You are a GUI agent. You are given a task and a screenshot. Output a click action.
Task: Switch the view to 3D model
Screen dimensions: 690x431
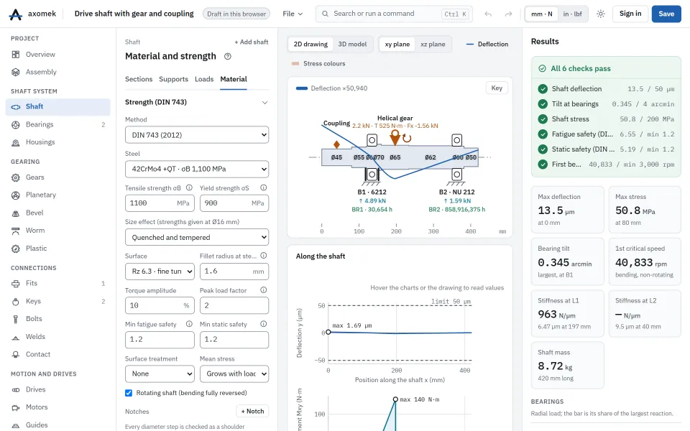click(352, 44)
